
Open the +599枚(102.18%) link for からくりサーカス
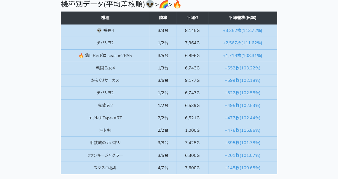point(242,80)
